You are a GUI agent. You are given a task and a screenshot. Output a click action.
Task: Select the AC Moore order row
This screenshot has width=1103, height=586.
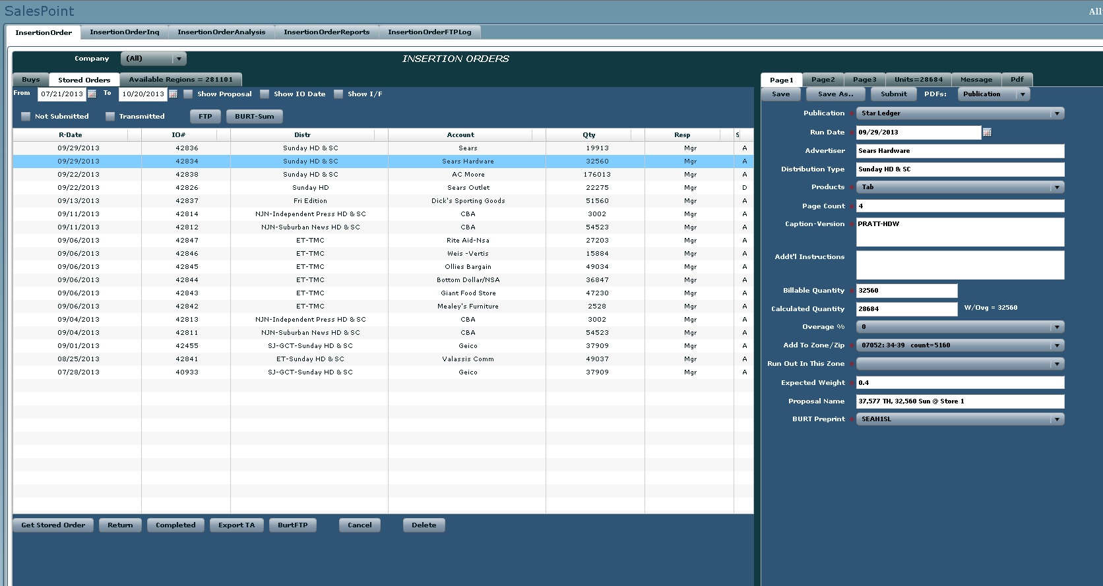pyautogui.click(x=383, y=175)
